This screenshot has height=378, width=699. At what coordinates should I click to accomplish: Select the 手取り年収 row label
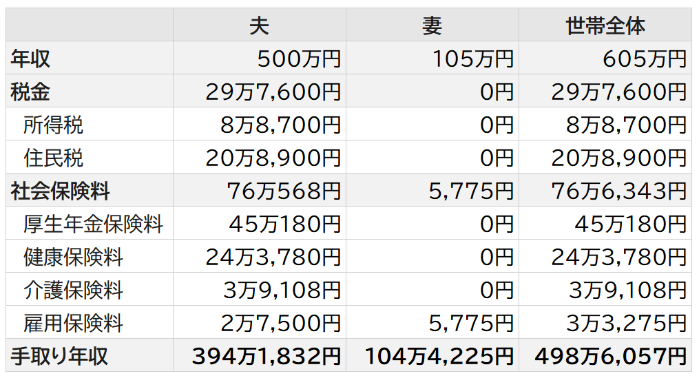click(59, 356)
